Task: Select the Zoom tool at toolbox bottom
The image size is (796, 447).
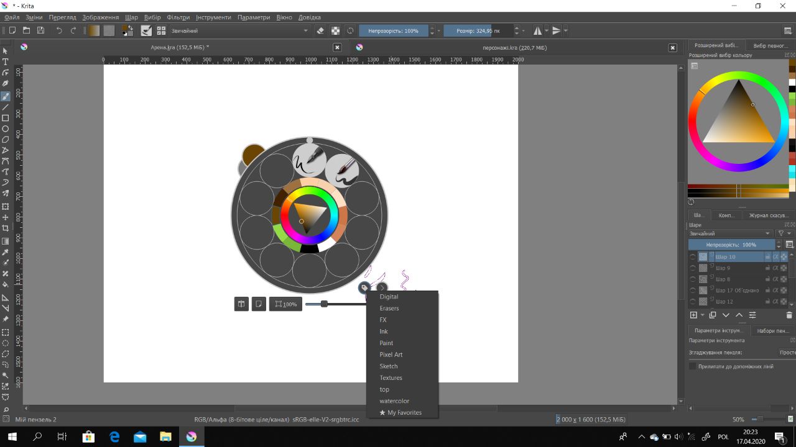Action: tap(6, 410)
